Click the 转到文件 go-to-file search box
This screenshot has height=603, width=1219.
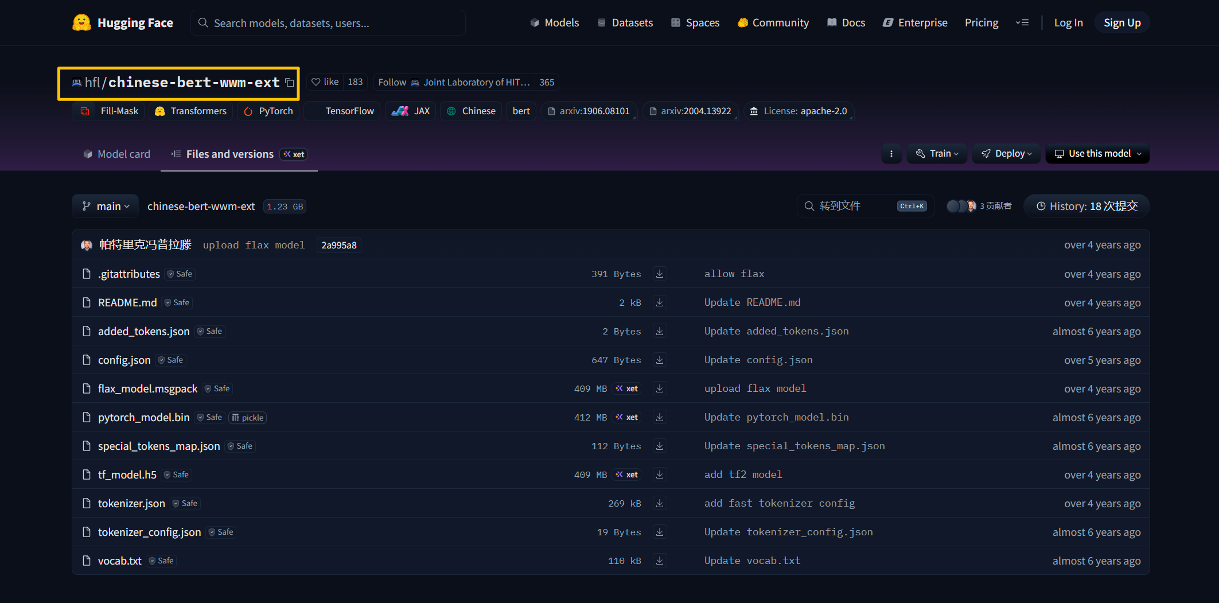point(865,206)
